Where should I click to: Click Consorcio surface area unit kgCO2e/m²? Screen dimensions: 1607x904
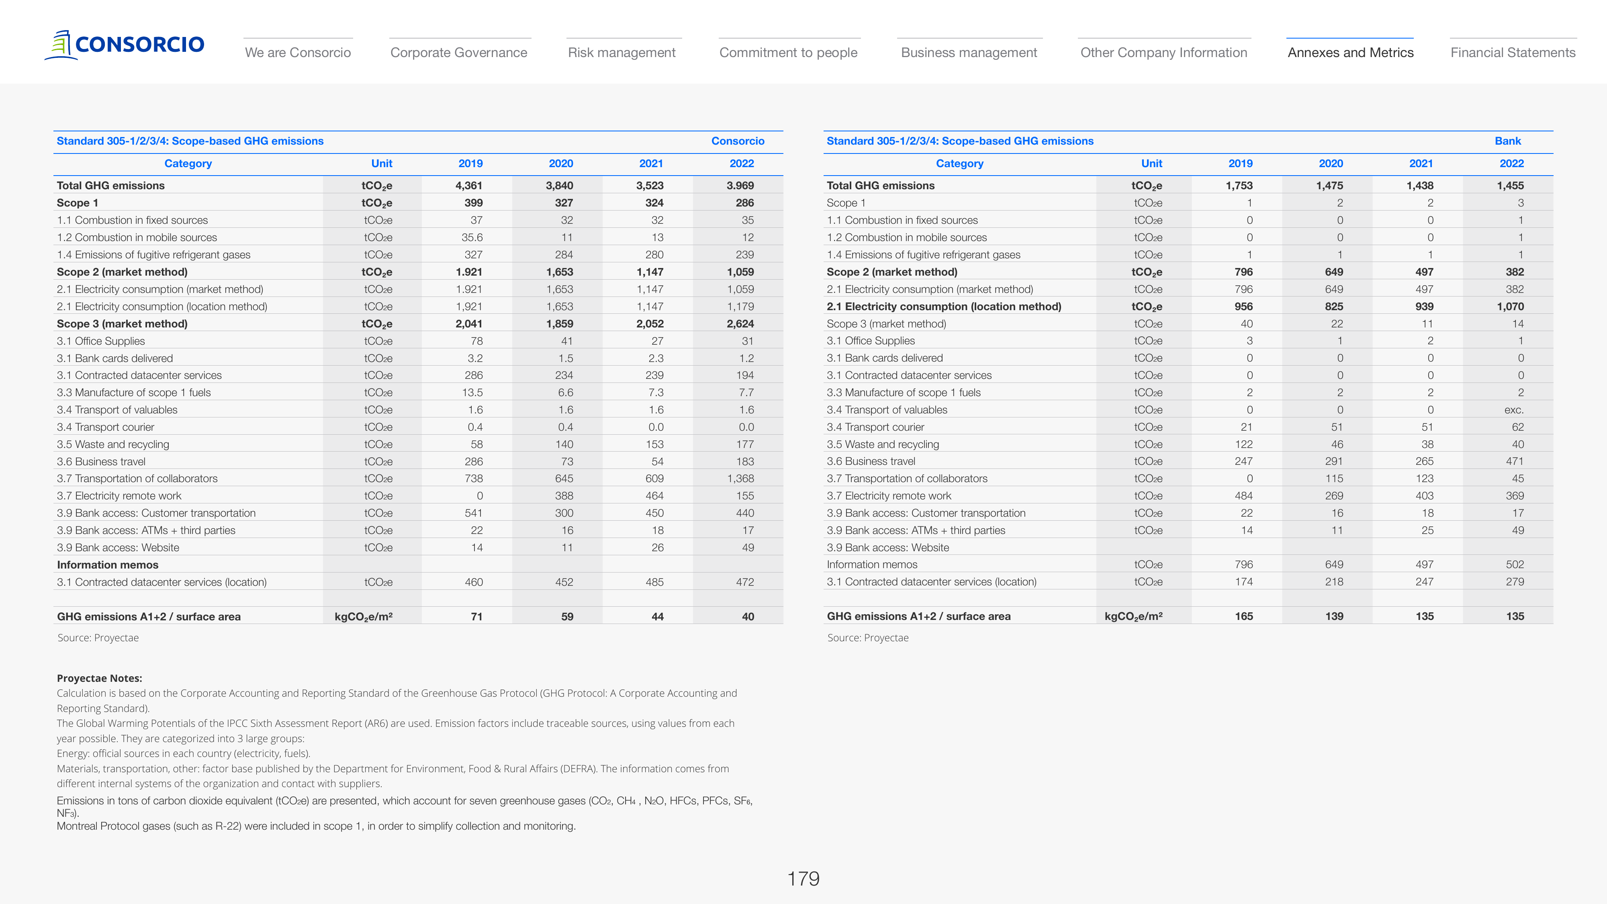tap(364, 616)
